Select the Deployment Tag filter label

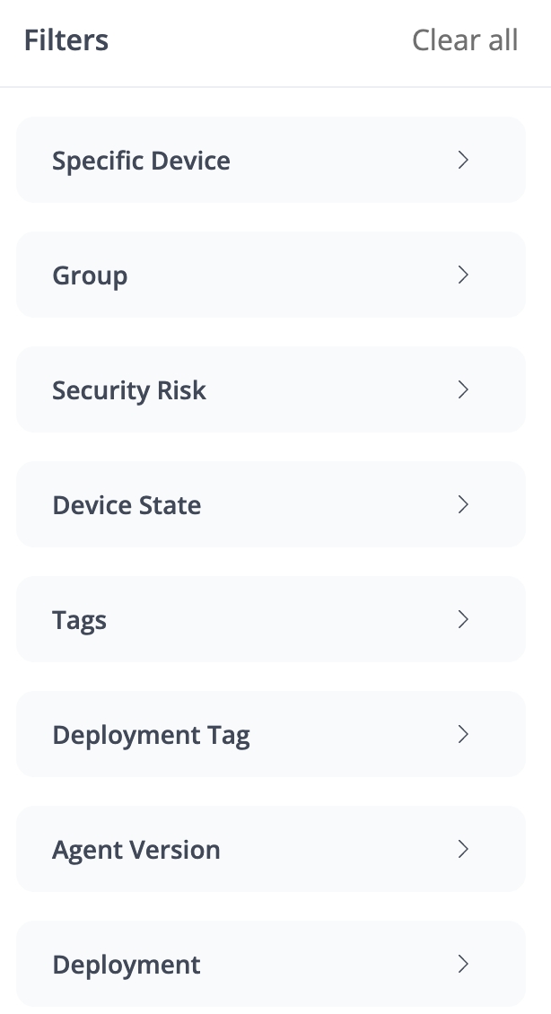click(x=151, y=735)
